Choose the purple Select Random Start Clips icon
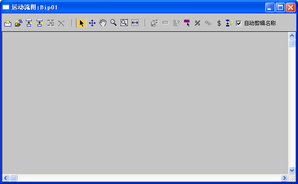Image resolution: width=298 pixels, height=184 pixels. point(187,23)
